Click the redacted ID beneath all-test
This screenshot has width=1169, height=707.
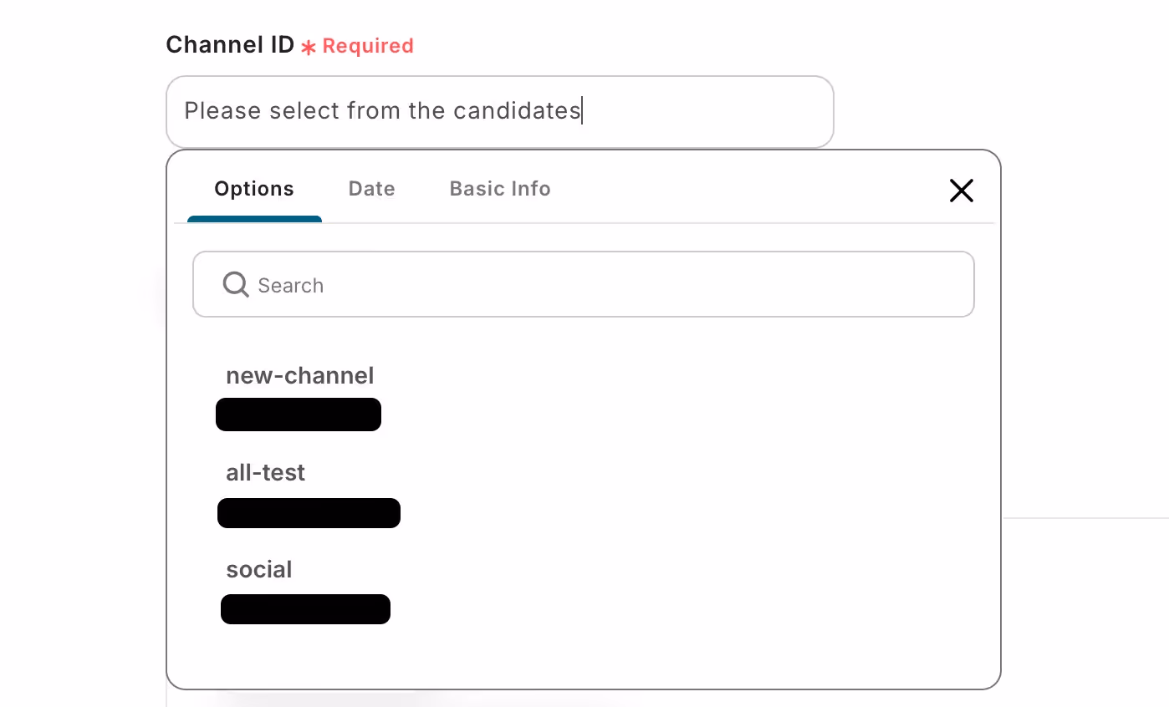309,512
